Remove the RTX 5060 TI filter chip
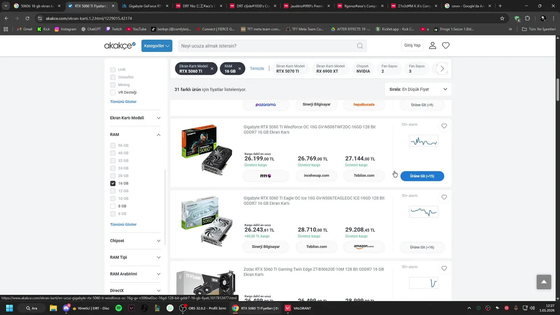Screen dimensions: 560x315 [x=212, y=69]
